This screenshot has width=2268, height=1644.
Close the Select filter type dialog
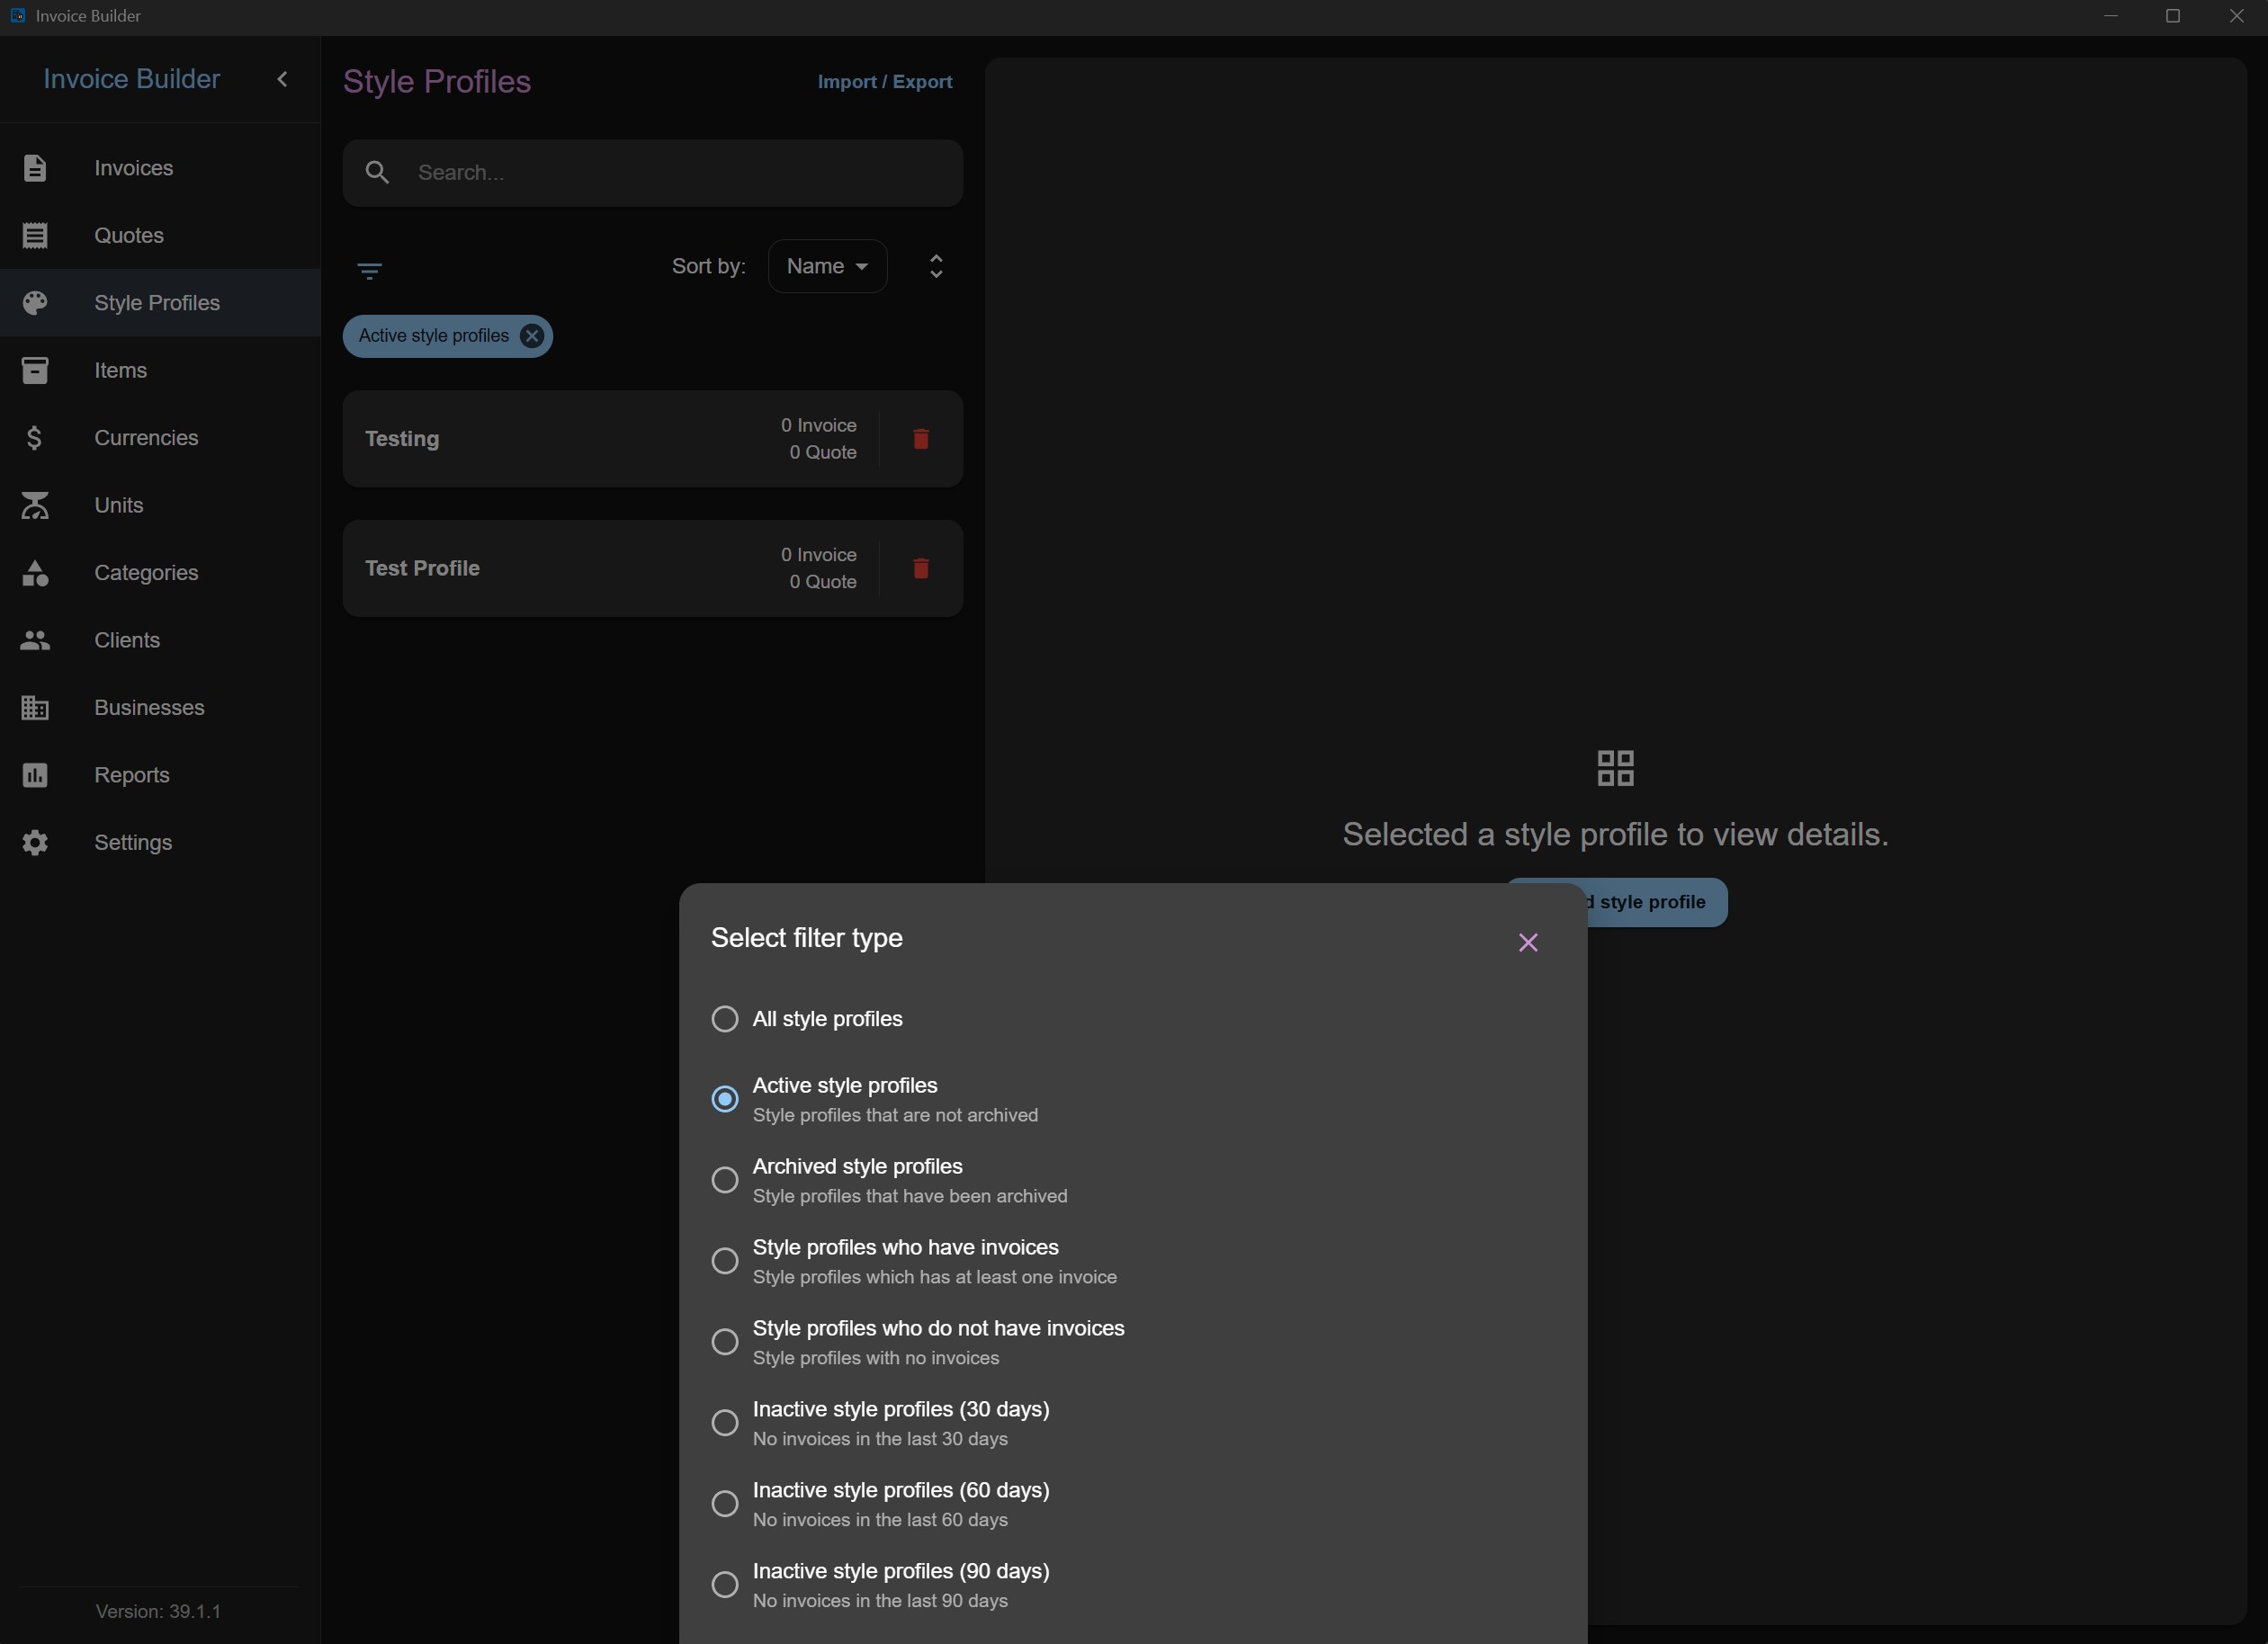pyautogui.click(x=1527, y=943)
